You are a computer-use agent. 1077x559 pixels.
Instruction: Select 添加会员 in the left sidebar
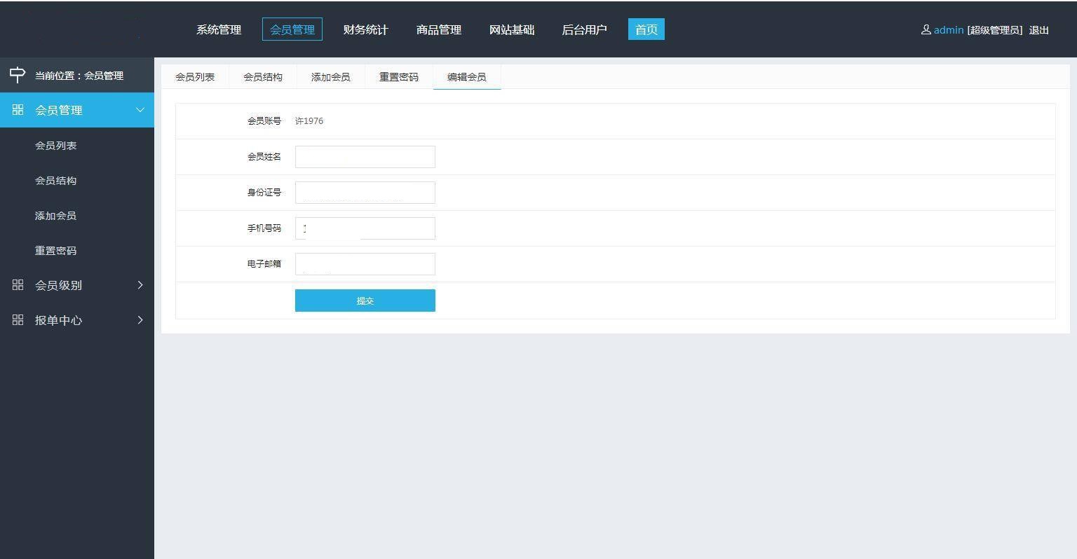click(x=55, y=216)
